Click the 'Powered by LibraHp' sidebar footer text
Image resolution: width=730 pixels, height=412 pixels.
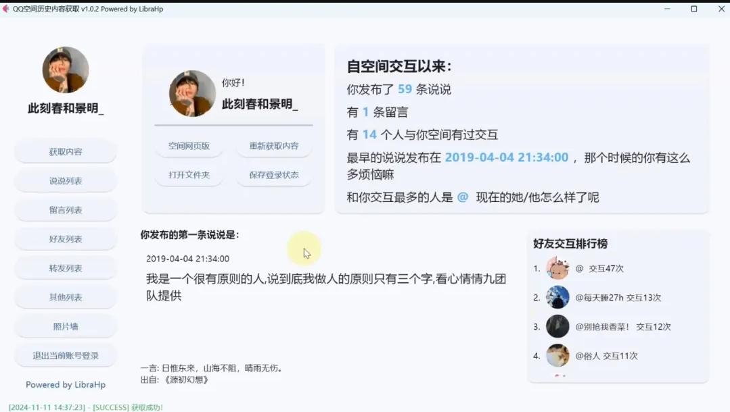click(66, 384)
